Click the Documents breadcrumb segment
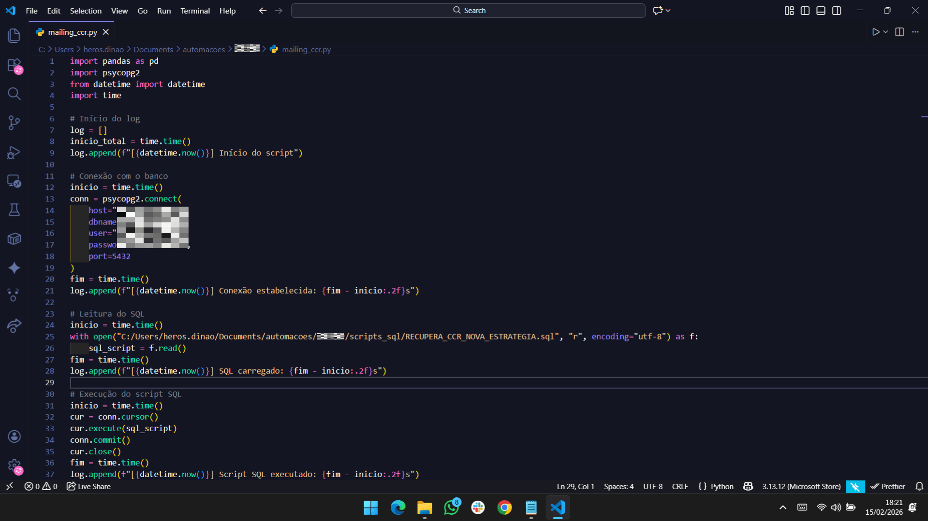The height and width of the screenshot is (521, 928). coord(153,49)
